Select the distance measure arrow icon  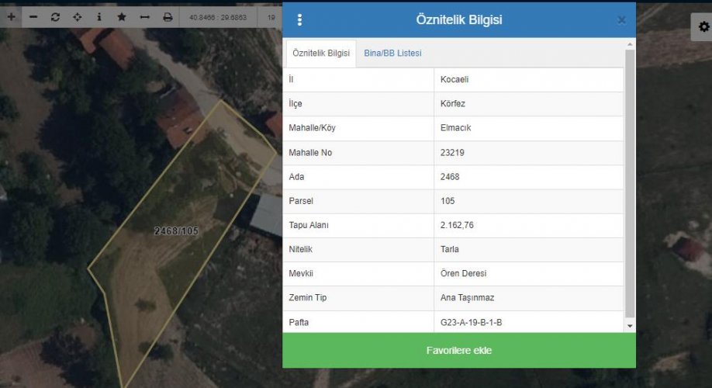pyautogui.click(x=144, y=16)
